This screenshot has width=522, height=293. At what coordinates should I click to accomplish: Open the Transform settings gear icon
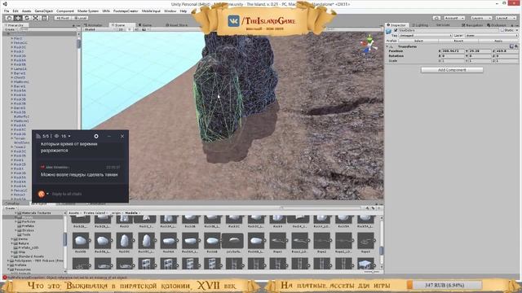(516, 46)
